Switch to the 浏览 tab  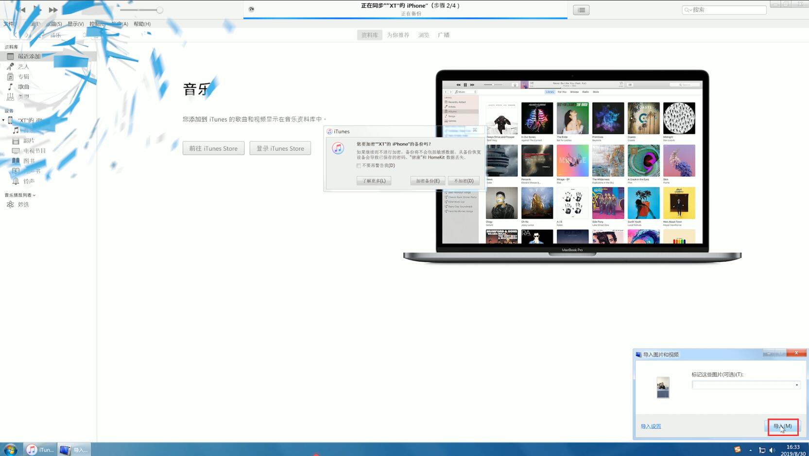pyautogui.click(x=424, y=35)
